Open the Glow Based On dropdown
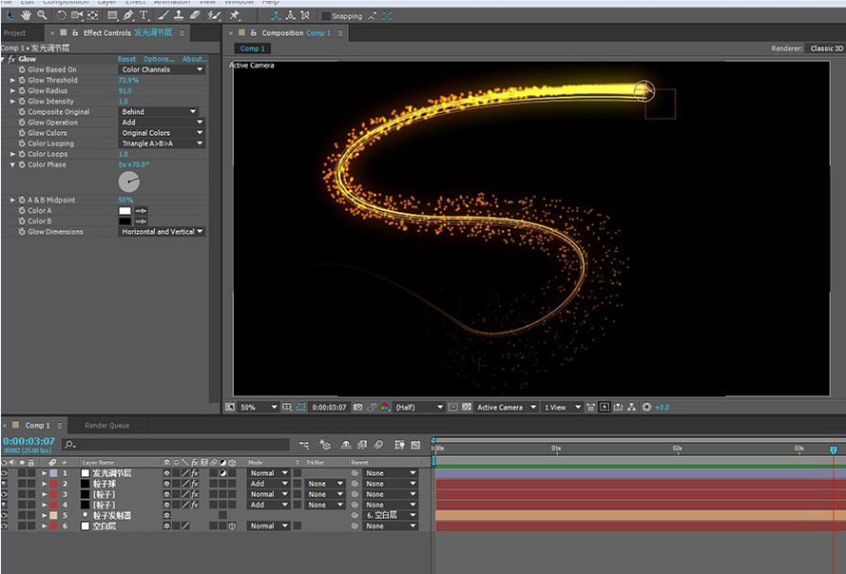This screenshot has height=574, width=846. click(x=162, y=69)
